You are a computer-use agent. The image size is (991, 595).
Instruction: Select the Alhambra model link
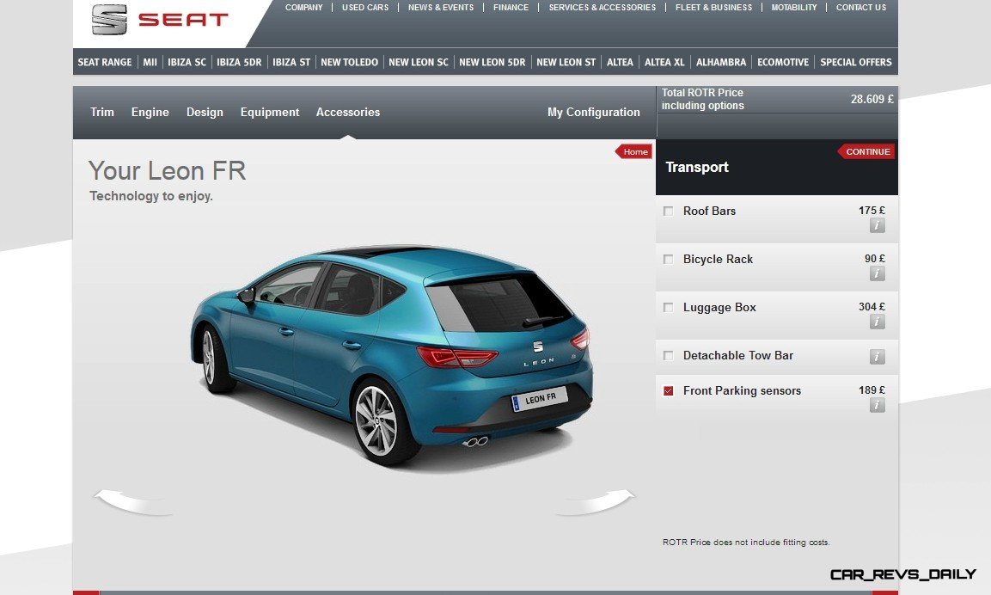tap(721, 62)
